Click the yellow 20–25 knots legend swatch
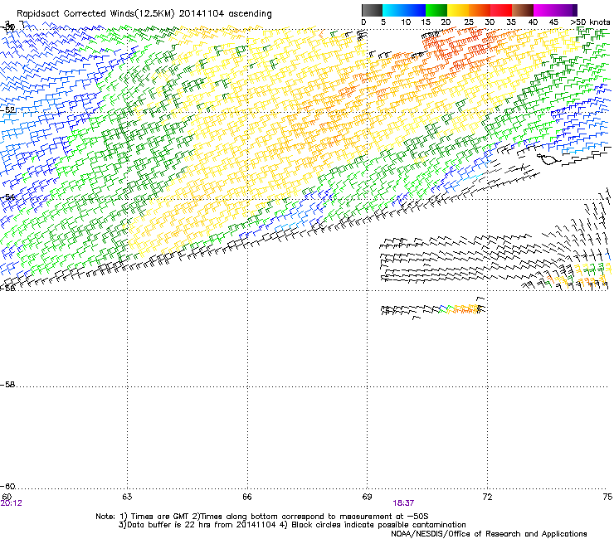The width and height of the screenshot is (614, 539). 458,10
